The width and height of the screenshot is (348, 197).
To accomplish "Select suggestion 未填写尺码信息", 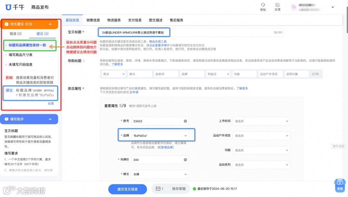I will (x=20, y=65).
